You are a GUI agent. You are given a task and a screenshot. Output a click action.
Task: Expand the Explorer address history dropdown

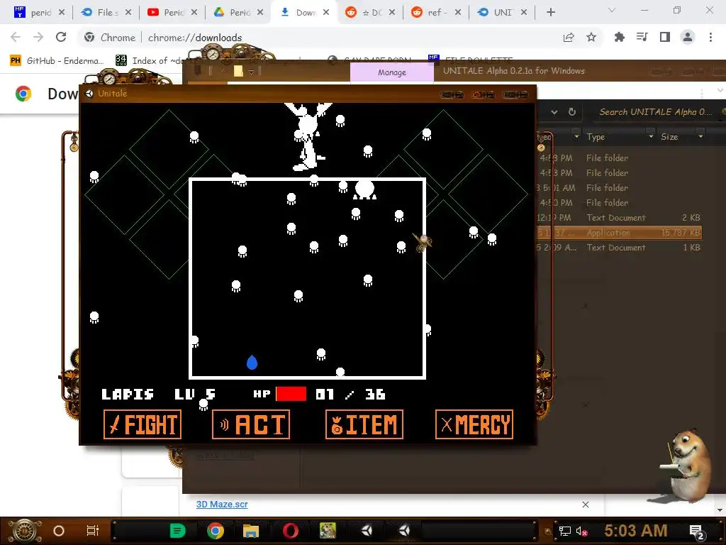click(x=554, y=111)
